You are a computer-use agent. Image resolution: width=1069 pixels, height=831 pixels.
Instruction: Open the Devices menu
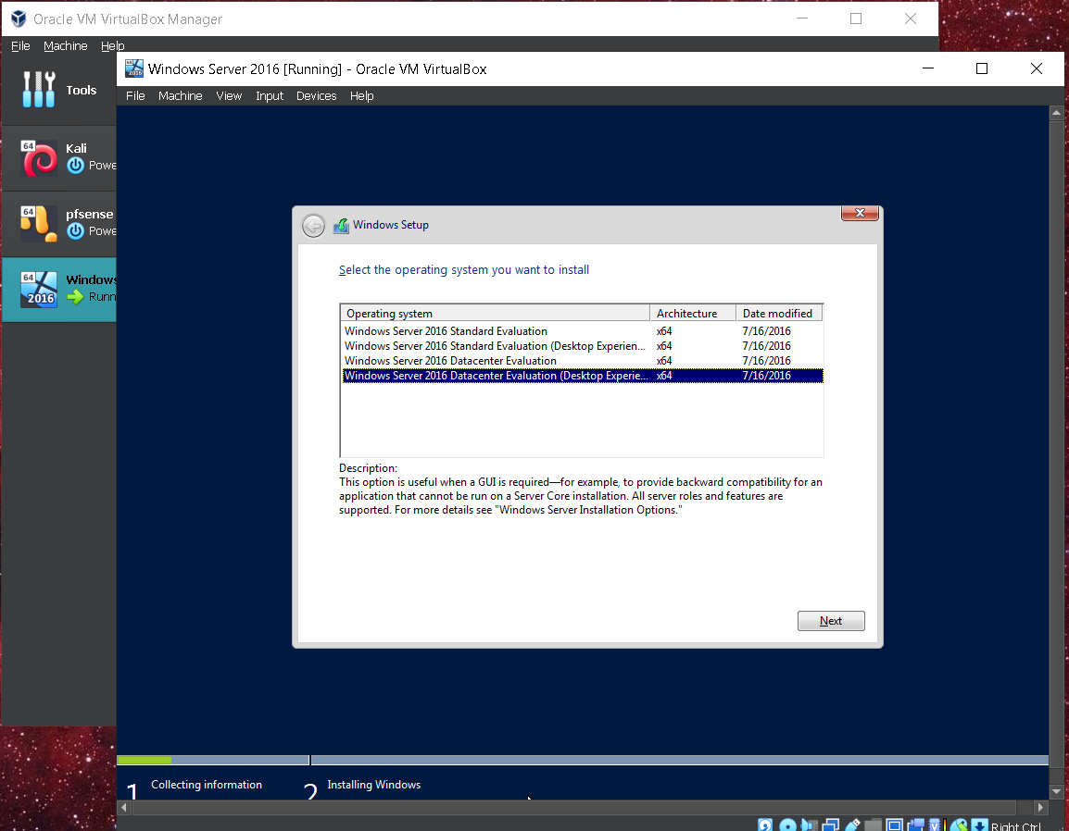click(x=316, y=95)
